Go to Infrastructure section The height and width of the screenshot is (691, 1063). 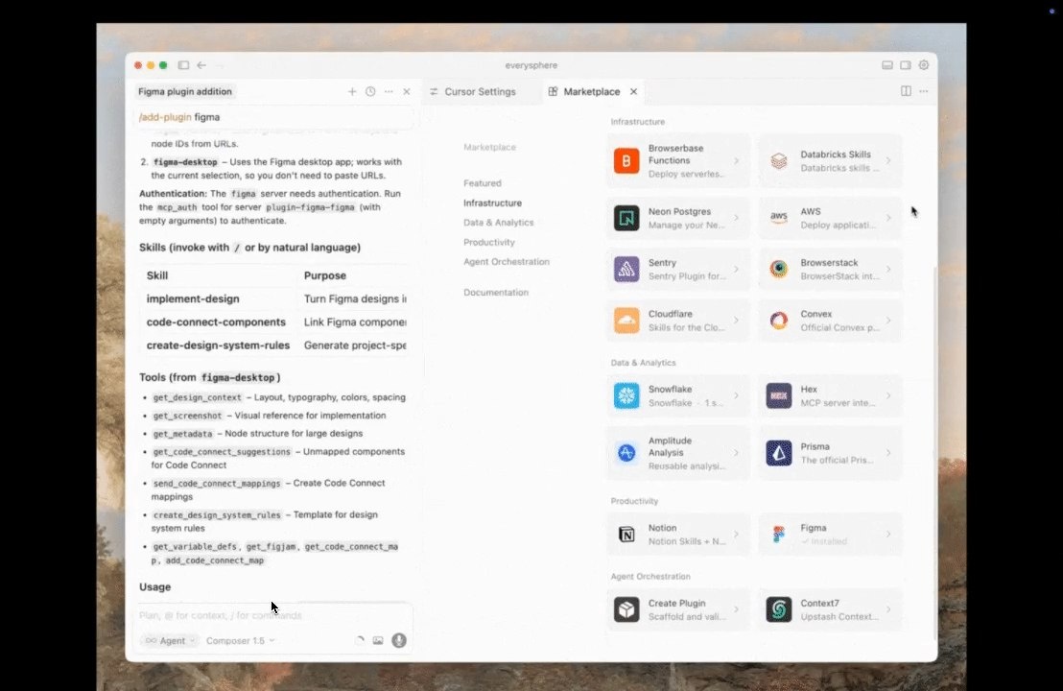[x=493, y=203]
